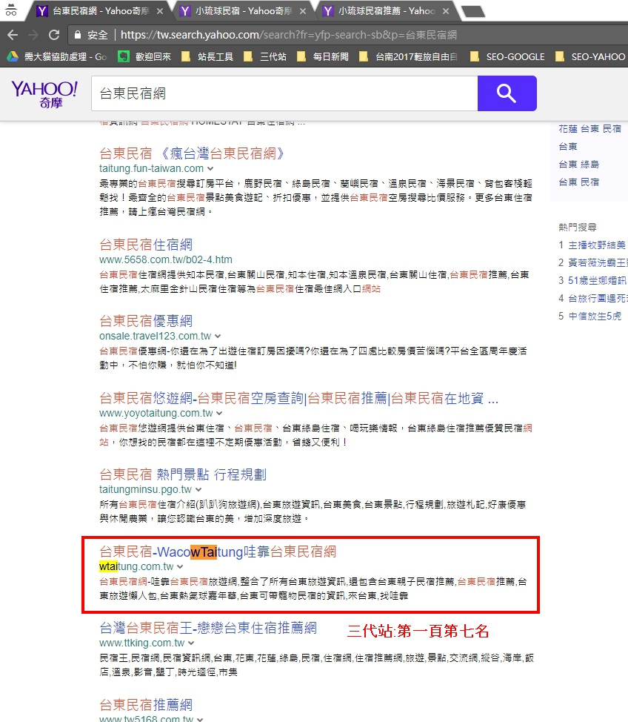Viewport: 628px width, 722px height.
Task: Expand dropdown next to taitungminsu.pgo.tw
Action: (x=198, y=490)
